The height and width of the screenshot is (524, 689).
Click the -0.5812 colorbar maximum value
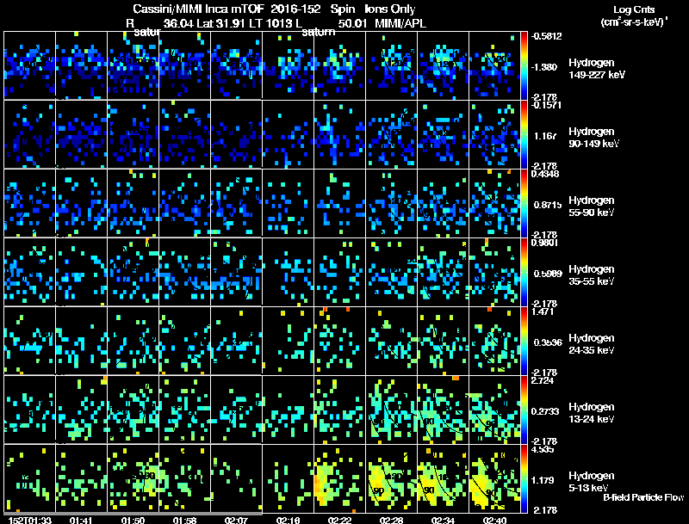546,36
